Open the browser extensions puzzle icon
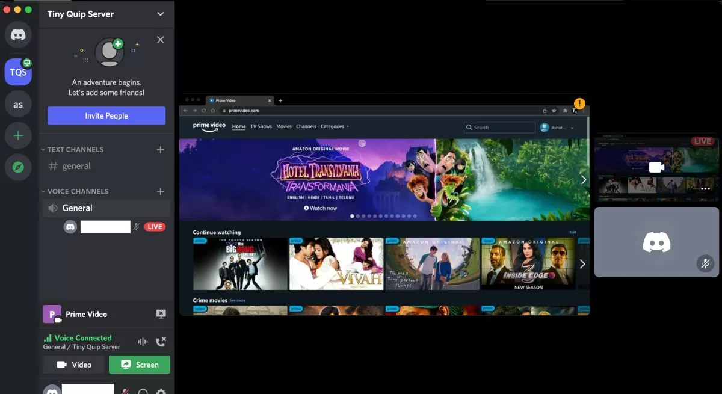 [x=565, y=111]
